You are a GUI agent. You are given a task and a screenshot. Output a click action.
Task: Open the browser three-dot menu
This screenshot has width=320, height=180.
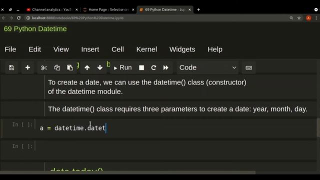[x=316, y=18]
